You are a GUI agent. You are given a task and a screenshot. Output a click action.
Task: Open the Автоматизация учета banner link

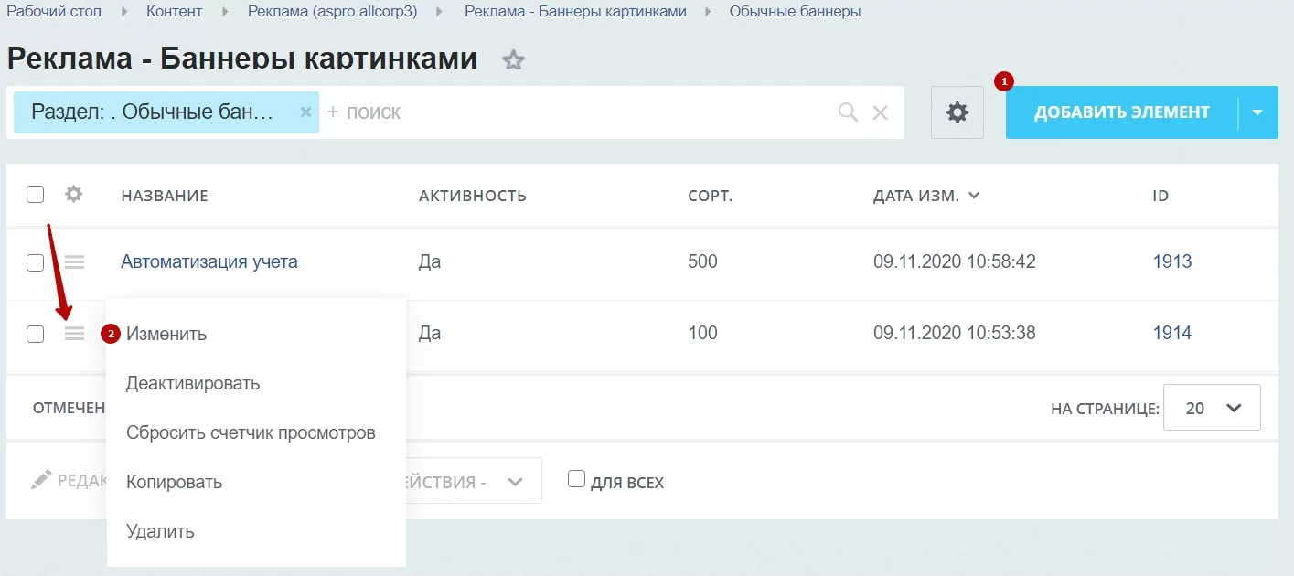click(x=209, y=262)
